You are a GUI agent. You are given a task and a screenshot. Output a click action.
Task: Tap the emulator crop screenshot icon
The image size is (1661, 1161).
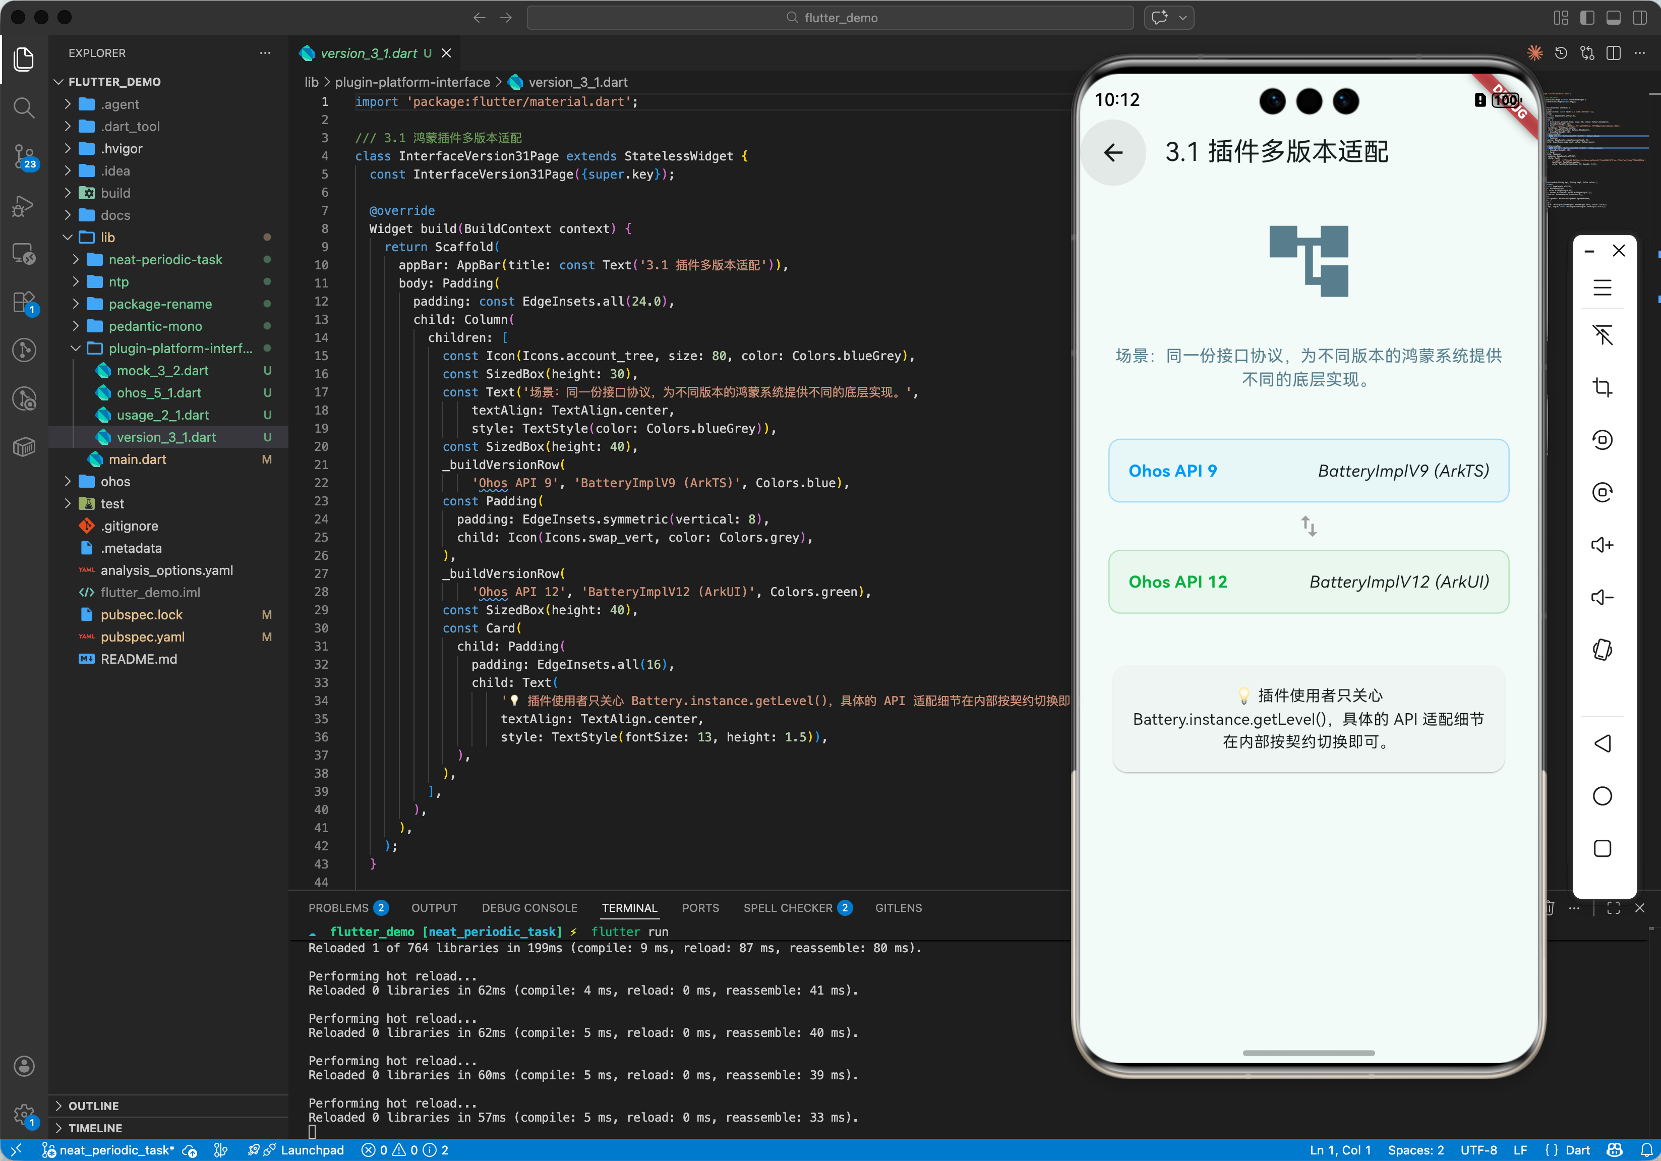1601,387
